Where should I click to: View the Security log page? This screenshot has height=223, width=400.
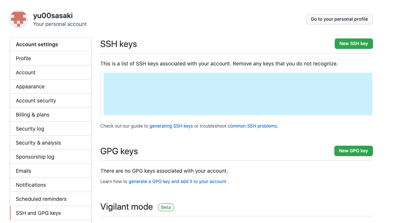[x=30, y=128]
